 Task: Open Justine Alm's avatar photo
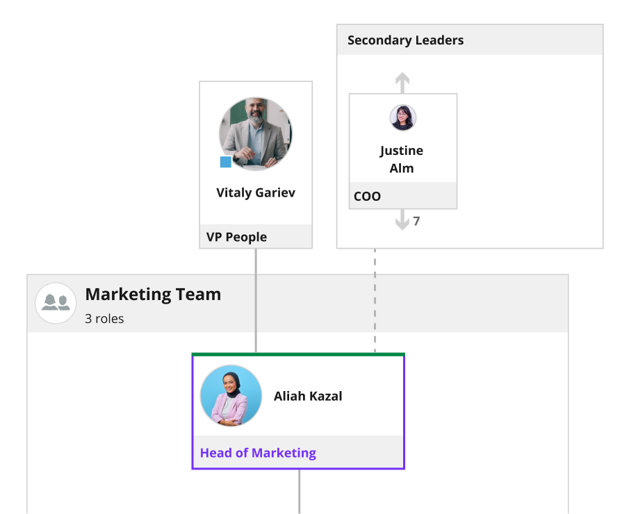402,118
